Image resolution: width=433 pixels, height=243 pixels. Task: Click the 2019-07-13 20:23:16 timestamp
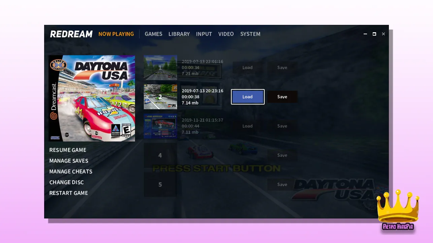(202, 91)
